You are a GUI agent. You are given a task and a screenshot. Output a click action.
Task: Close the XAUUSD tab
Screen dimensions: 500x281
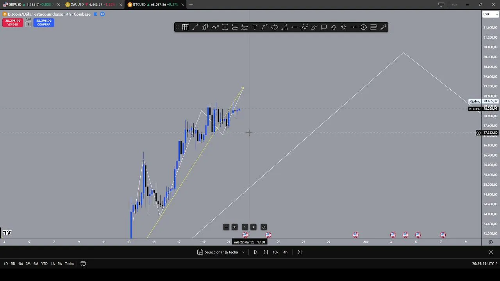(120, 5)
